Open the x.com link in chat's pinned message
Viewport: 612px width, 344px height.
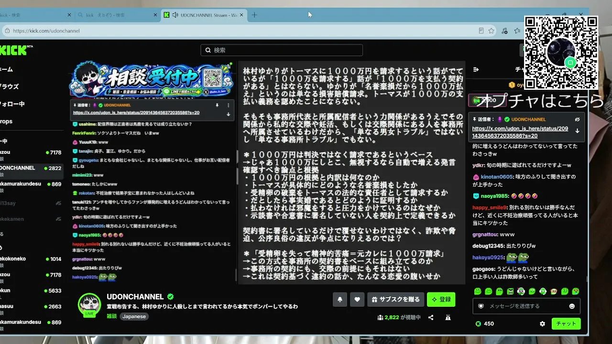tap(520, 132)
